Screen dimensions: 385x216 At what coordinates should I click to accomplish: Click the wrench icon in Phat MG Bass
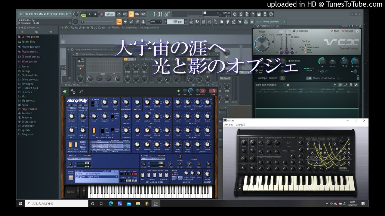[x=81, y=91]
